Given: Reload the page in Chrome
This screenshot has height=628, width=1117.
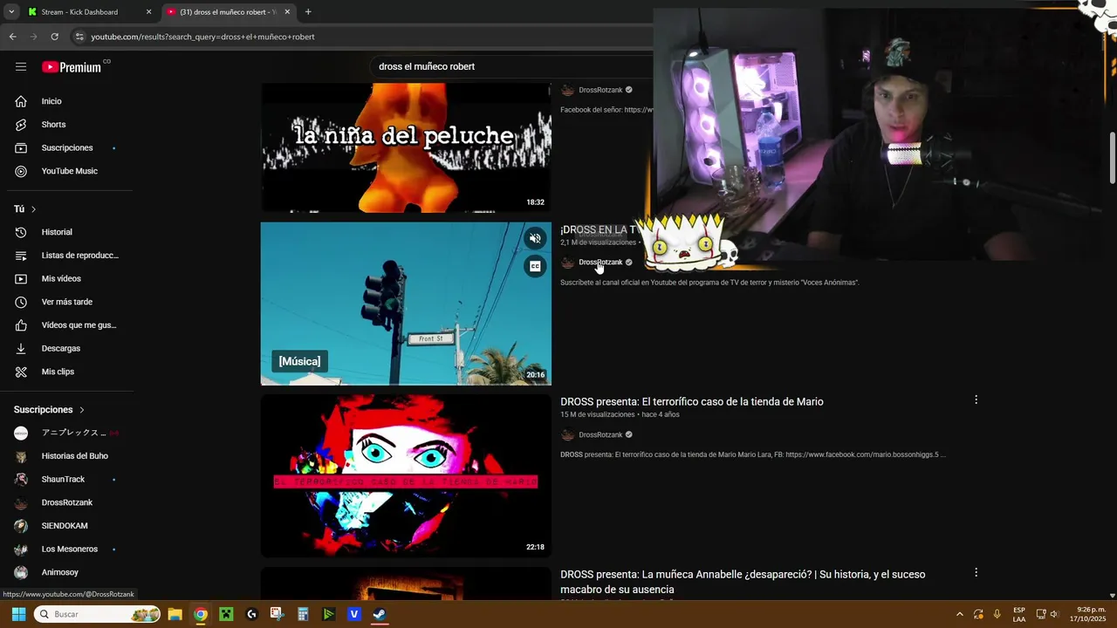Looking at the screenshot, I should pos(54,37).
